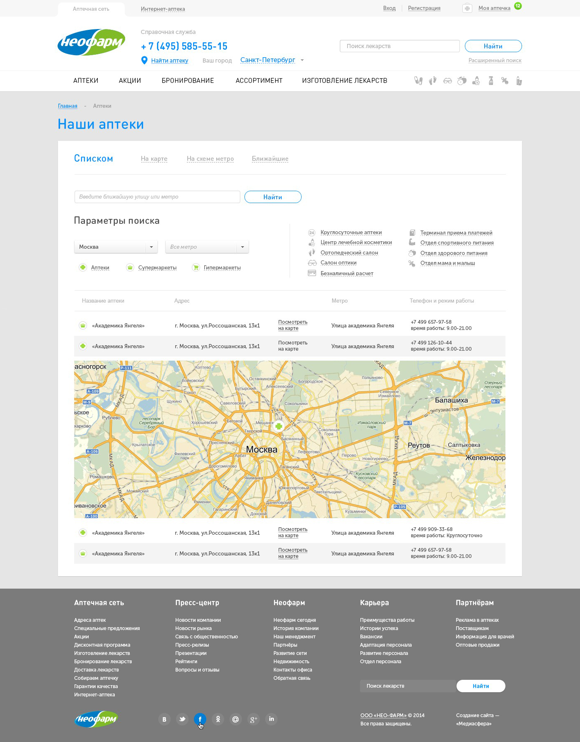This screenshot has width=580, height=742.
Task: Expand the Санкт-Петербург city selector
Action: pos(272,60)
